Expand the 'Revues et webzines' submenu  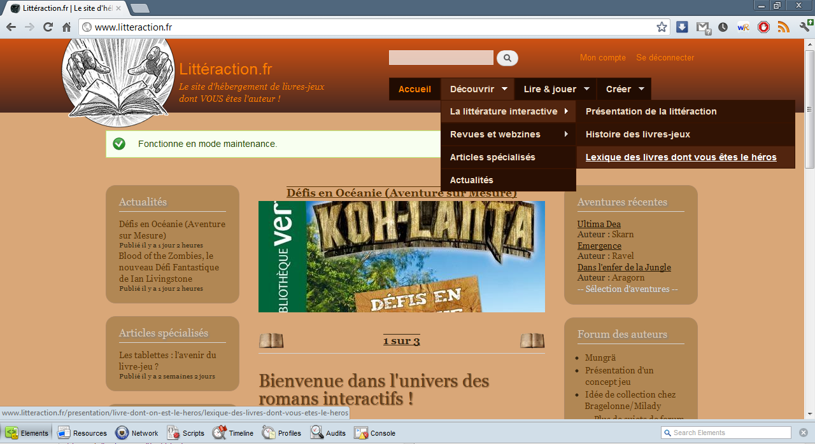pyautogui.click(x=508, y=134)
